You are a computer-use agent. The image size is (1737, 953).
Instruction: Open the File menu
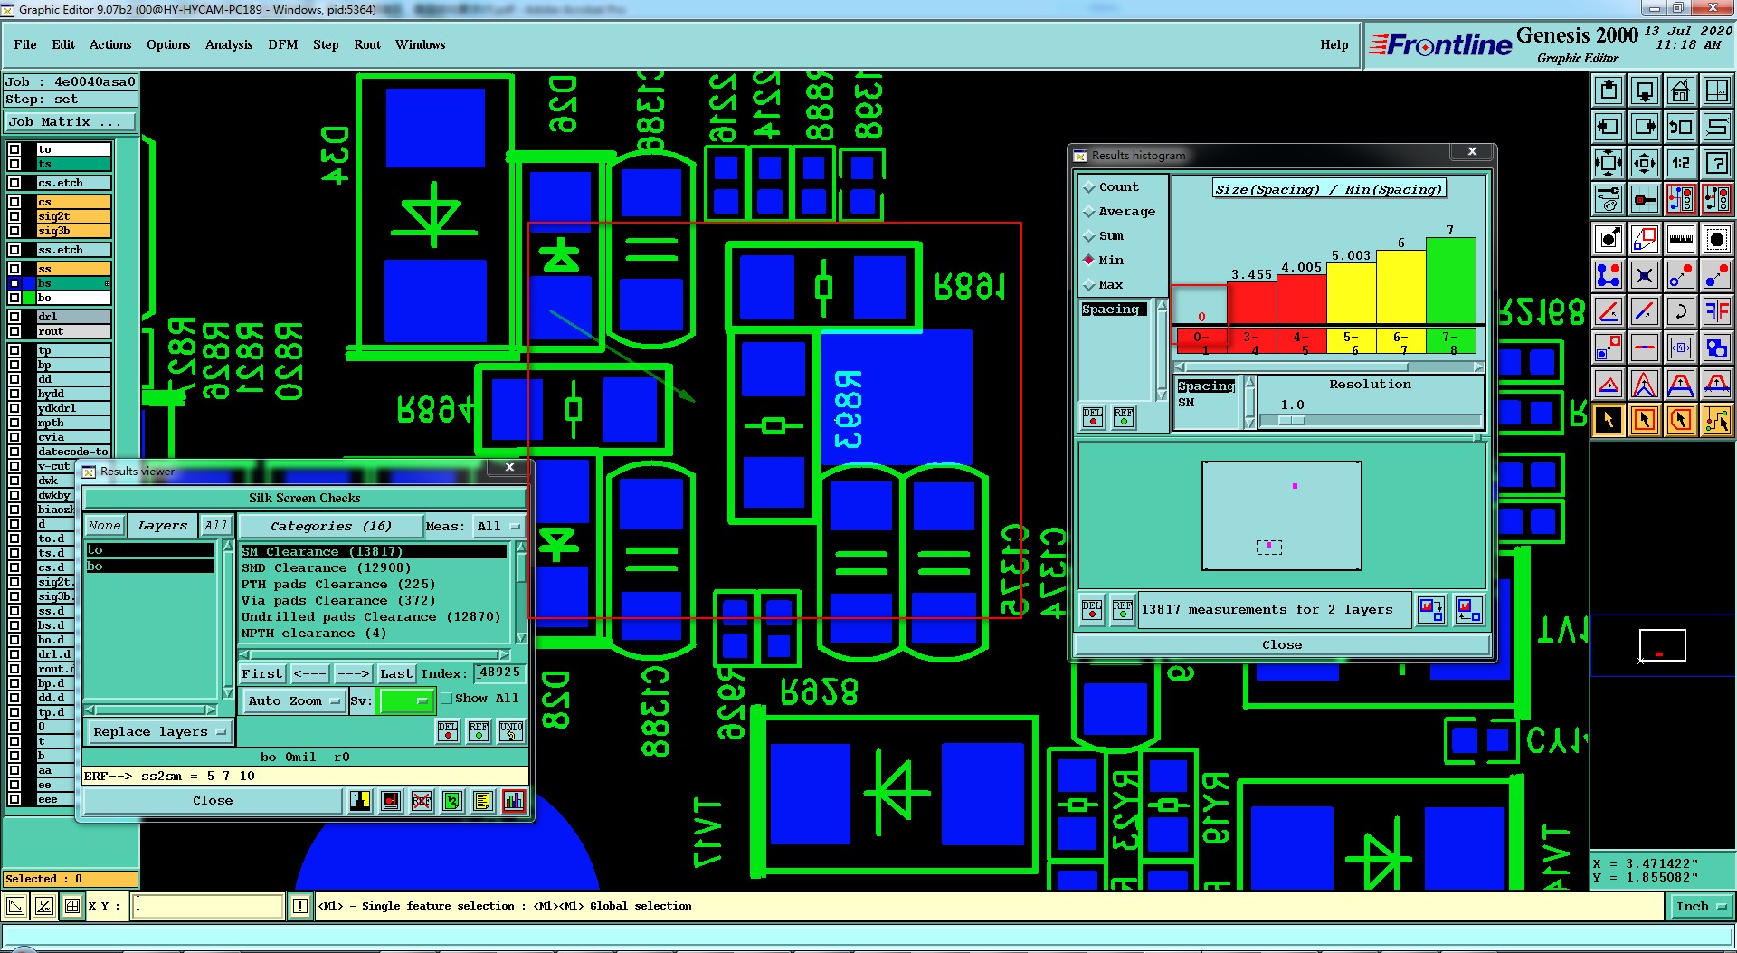pos(25,44)
